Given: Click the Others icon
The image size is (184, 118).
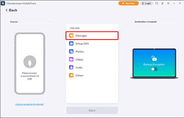Looking at the screenshot, I should [x=71, y=75].
